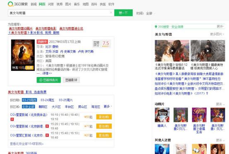
Task: Switch to the 软件 tab
Action: [111, 4]
